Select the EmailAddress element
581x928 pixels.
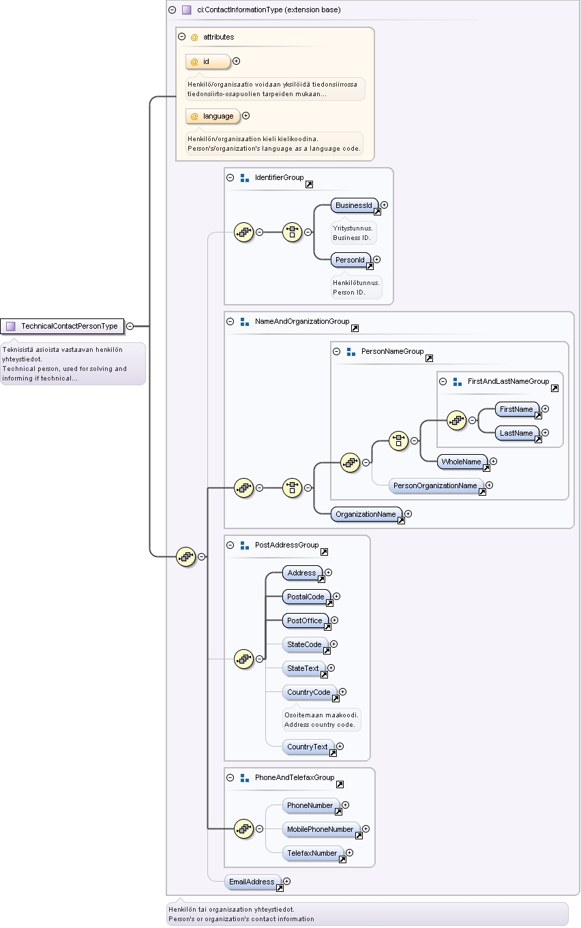pyautogui.click(x=252, y=882)
